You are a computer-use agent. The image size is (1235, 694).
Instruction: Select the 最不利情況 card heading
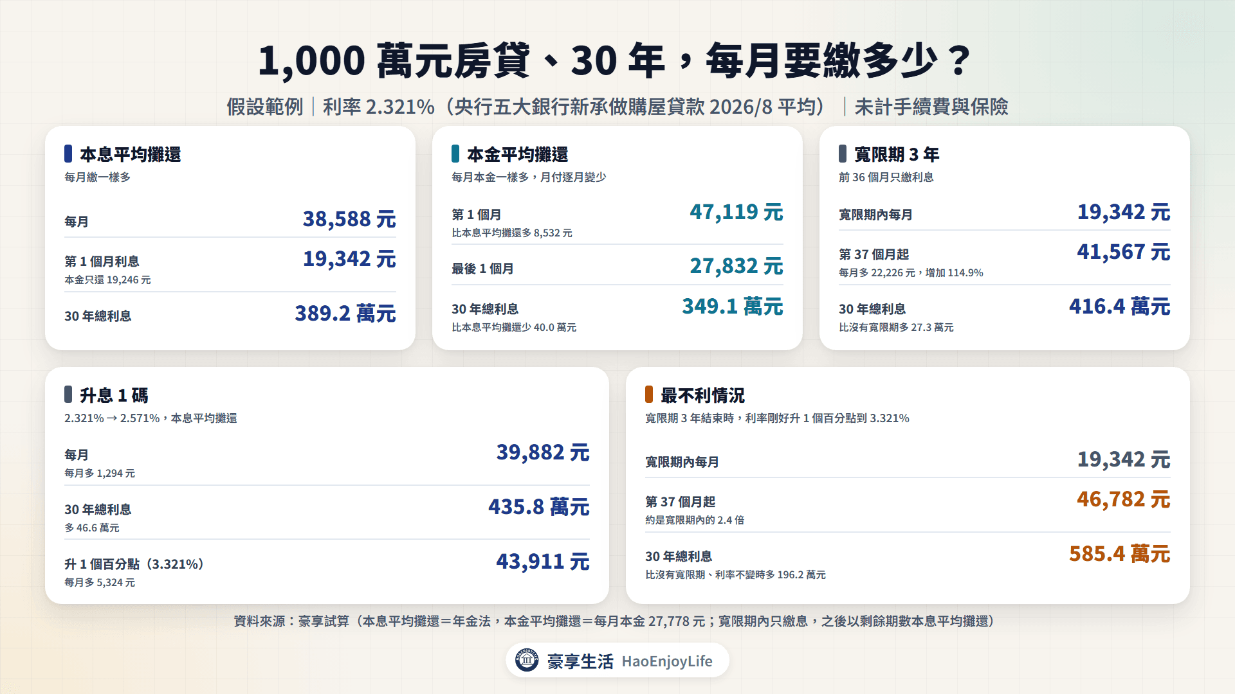(702, 395)
